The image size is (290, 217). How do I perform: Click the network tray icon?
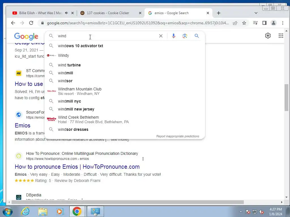tap(255, 212)
